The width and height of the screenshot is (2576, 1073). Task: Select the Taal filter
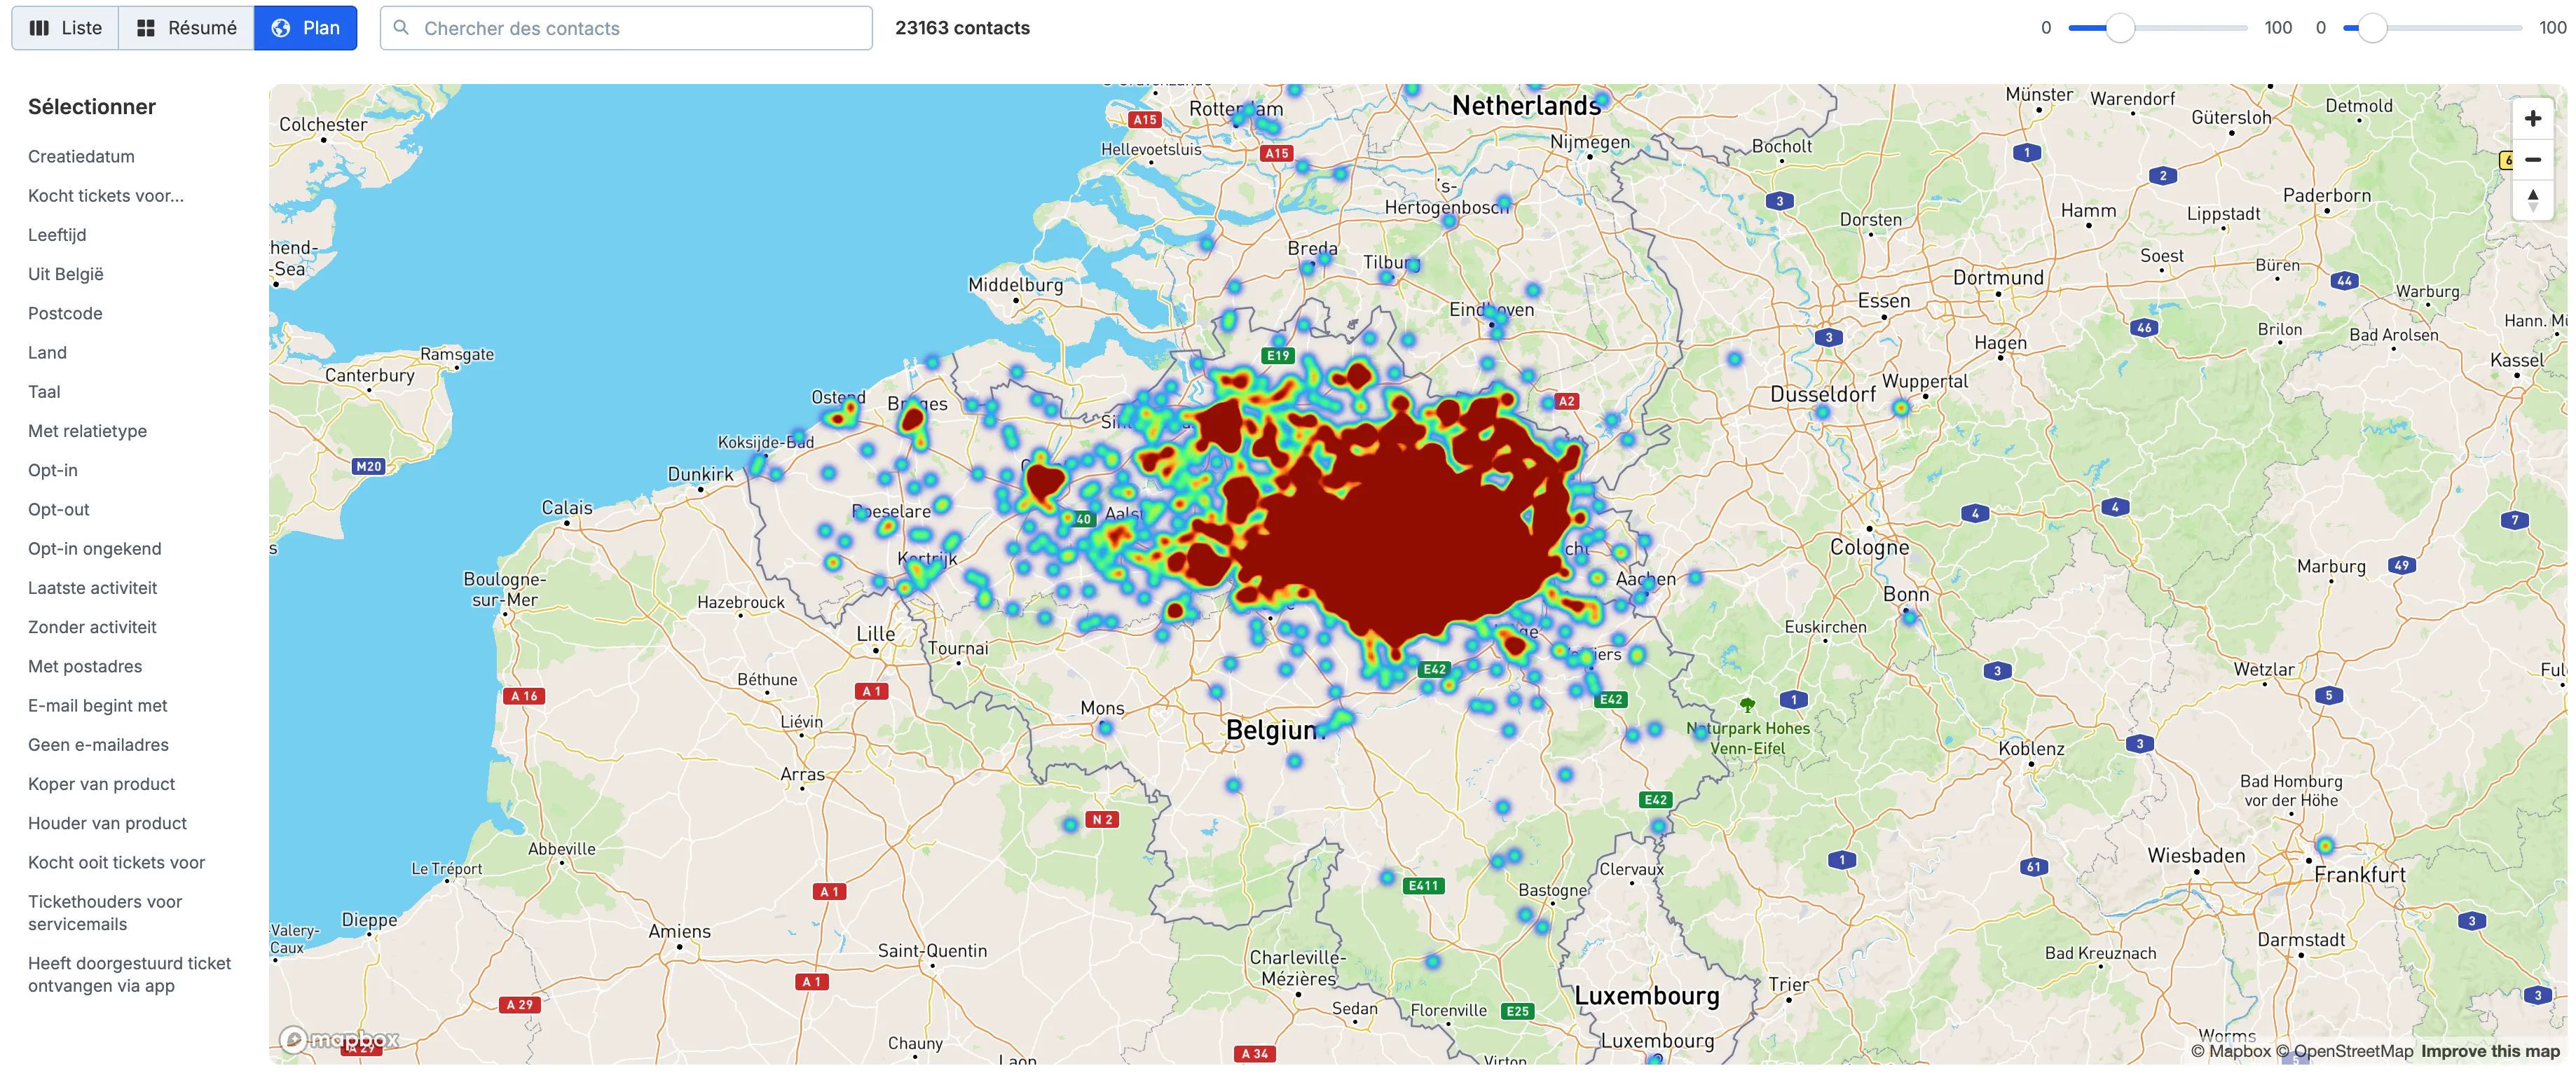pyautogui.click(x=44, y=392)
